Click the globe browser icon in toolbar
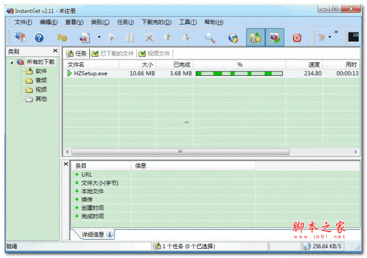This screenshot has width=367, height=258. [233, 38]
